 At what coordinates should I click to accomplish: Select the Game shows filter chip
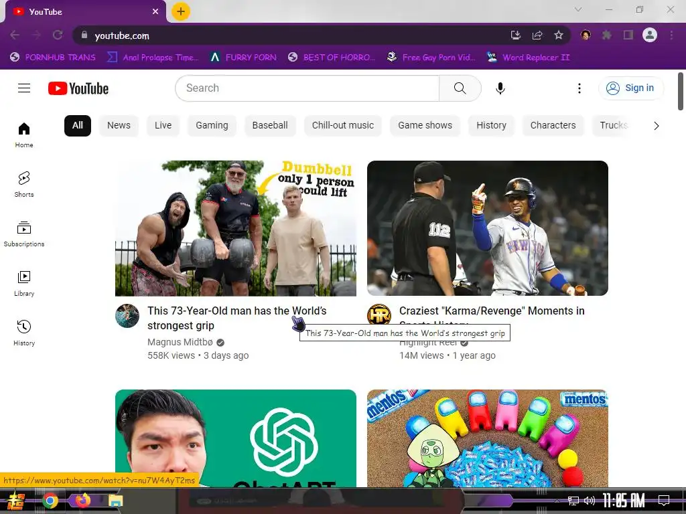425,125
